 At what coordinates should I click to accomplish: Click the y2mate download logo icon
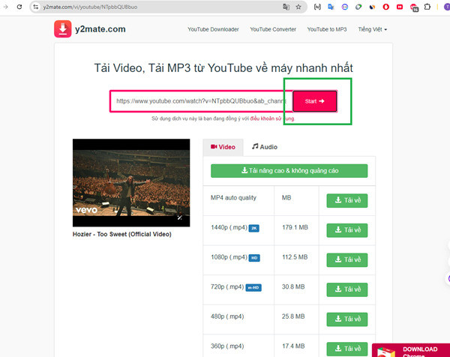click(62, 28)
